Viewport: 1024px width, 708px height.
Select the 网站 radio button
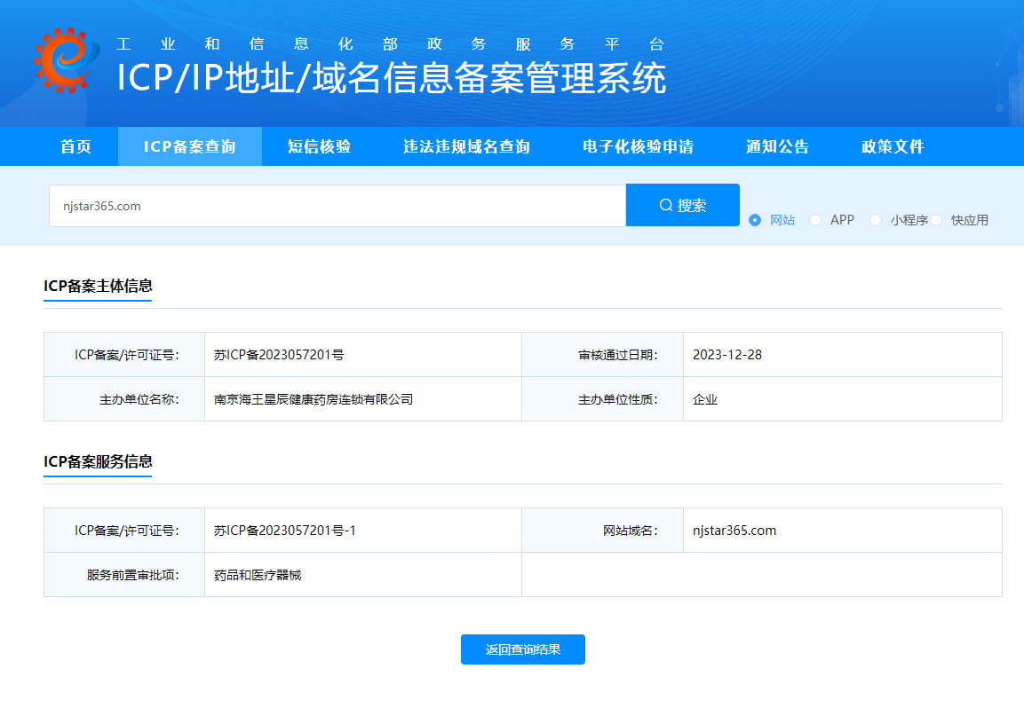coord(755,220)
